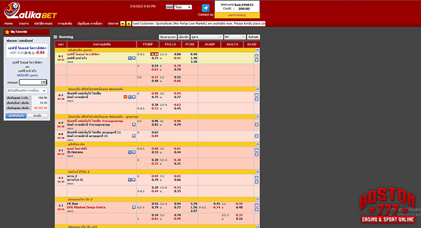The image size is (421, 228).
Task: Open the Telegram Contact us icon
Action: 206,8
